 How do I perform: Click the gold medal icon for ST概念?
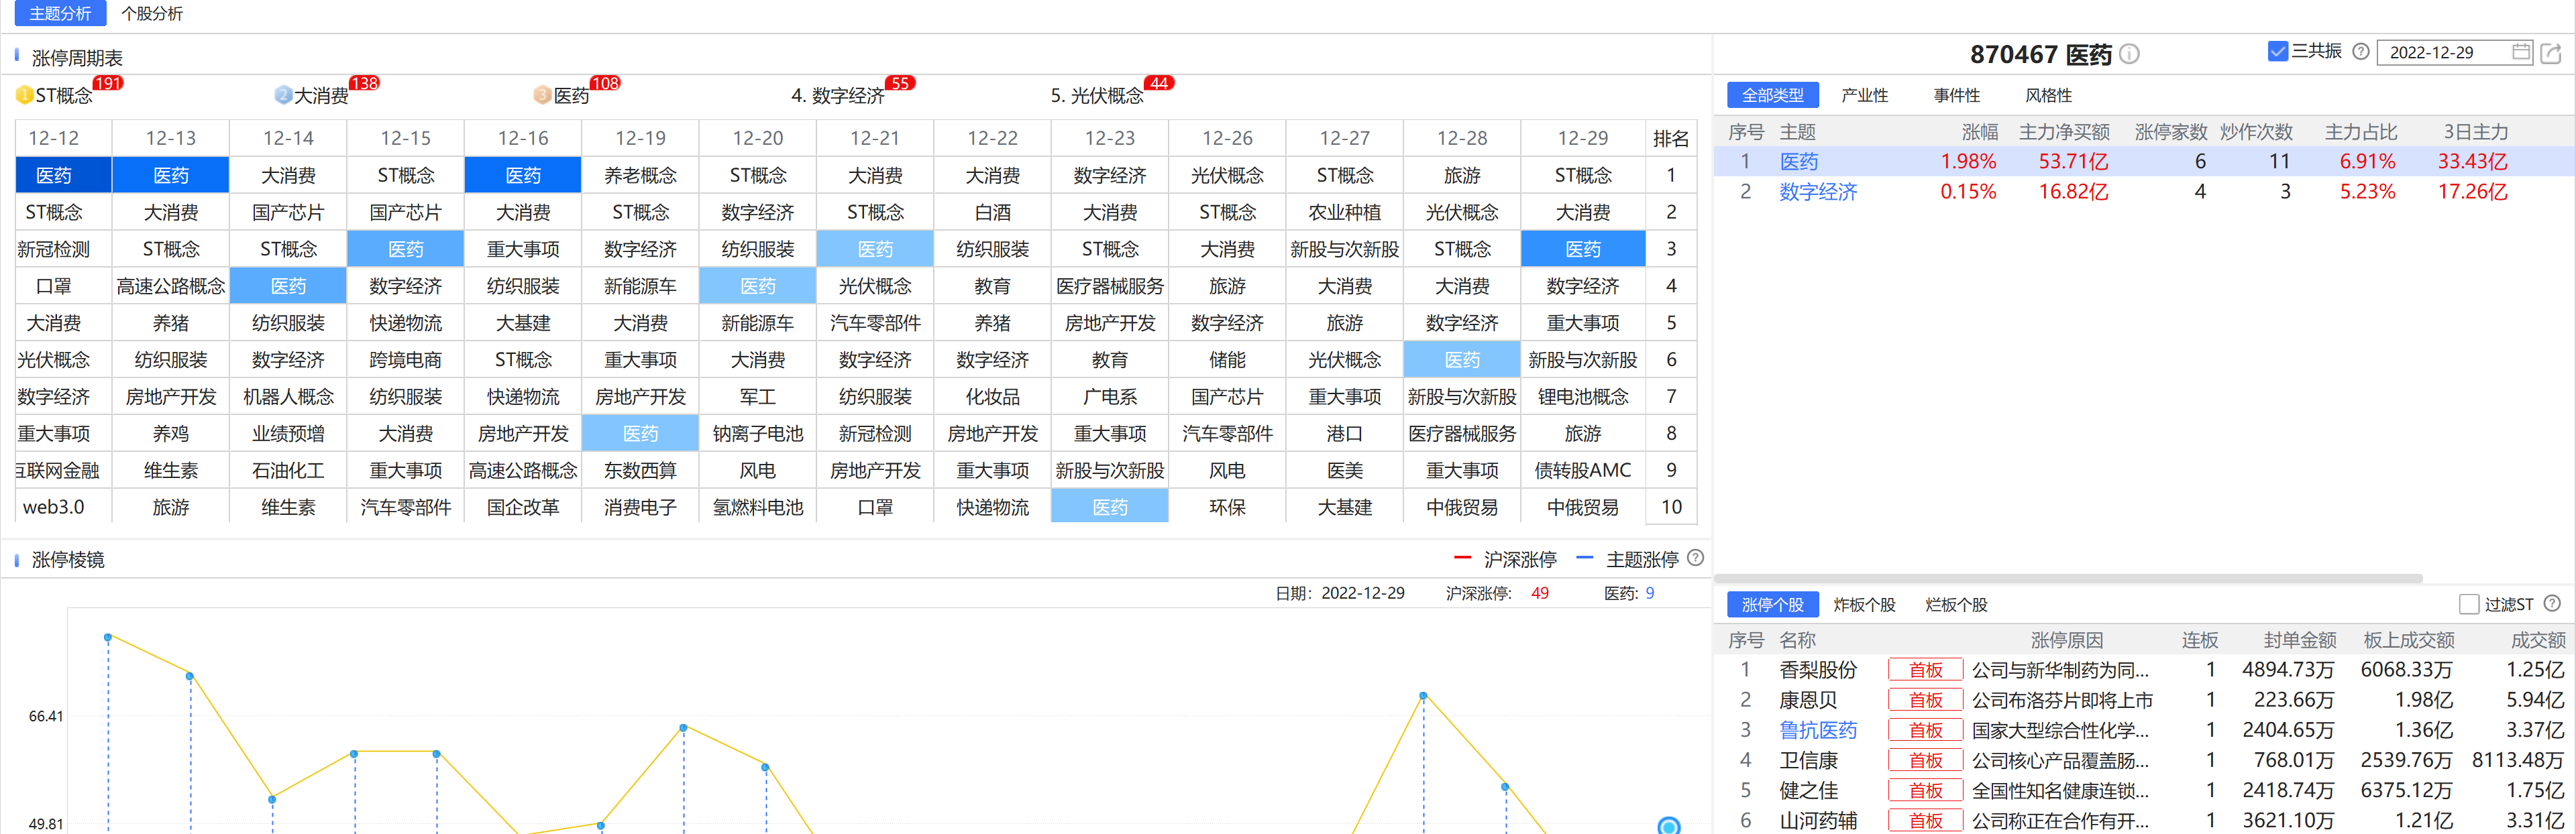click(x=25, y=95)
